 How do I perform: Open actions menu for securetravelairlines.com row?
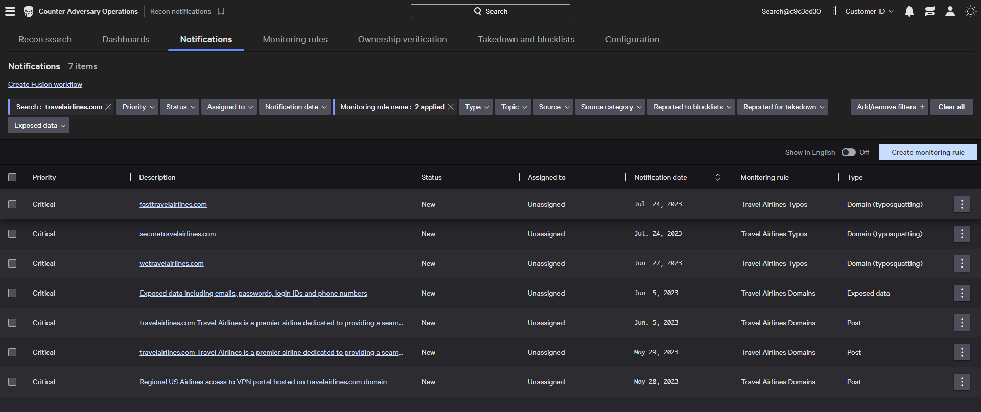click(x=962, y=234)
